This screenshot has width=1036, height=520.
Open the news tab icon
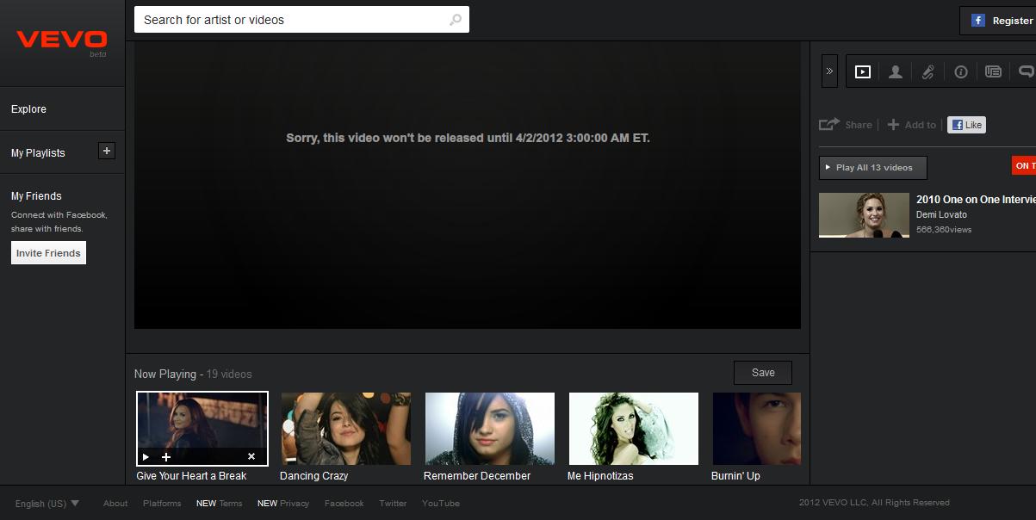coord(993,72)
